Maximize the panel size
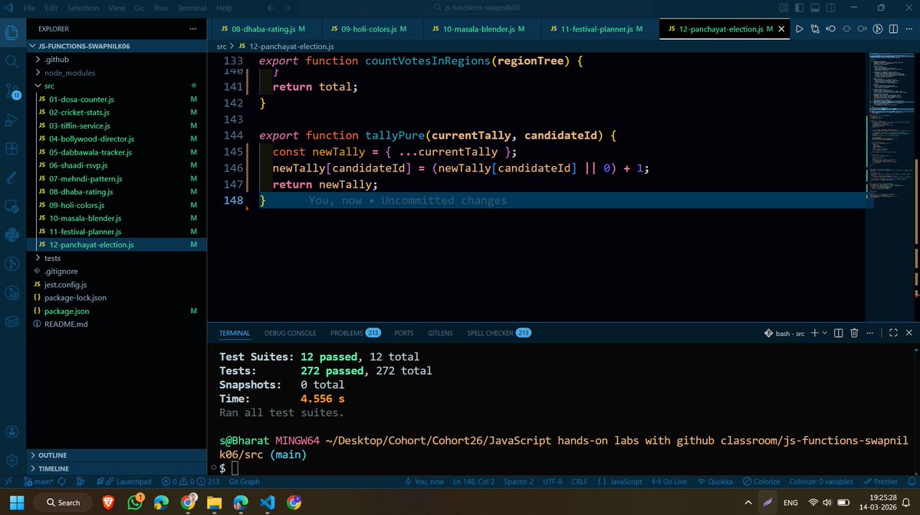 click(892, 333)
